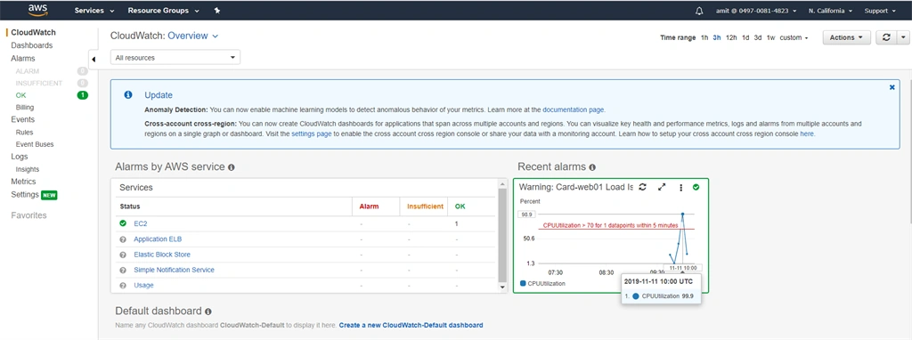This screenshot has width=912, height=340.
Task: Open the Usage service link
Action: (143, 286)
